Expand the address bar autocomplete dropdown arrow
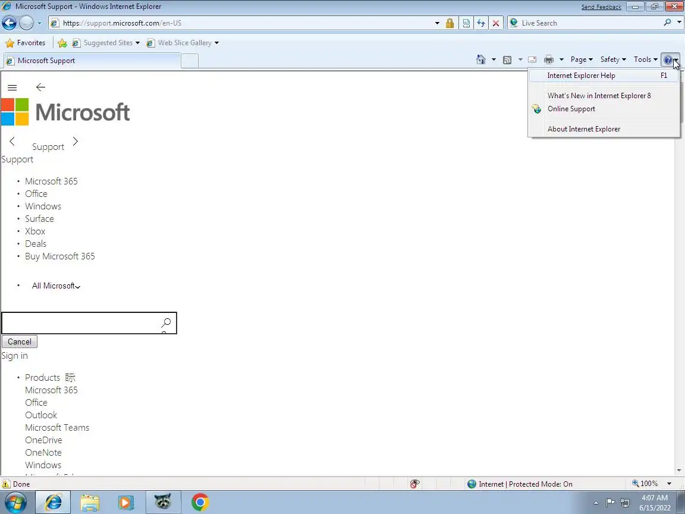 [x=437, y=23]
